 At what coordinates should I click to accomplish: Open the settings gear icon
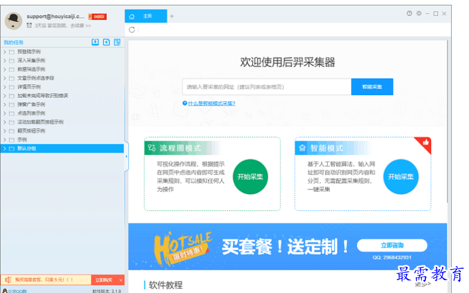coord(419,13)
